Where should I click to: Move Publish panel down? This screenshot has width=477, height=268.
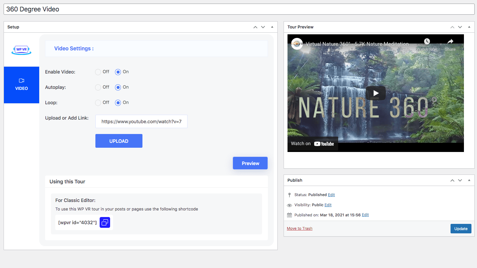coord(460,180)
